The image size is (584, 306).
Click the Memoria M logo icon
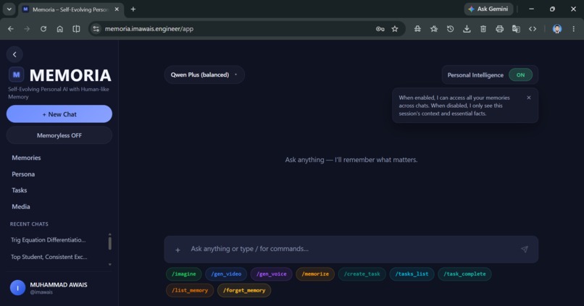(16, 75)
